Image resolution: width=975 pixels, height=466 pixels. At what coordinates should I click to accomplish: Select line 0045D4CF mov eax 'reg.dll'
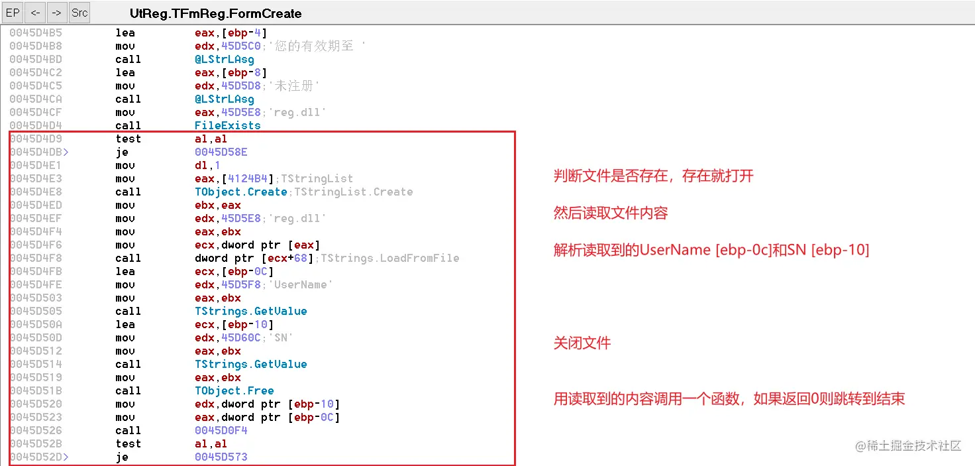[168, 112]
